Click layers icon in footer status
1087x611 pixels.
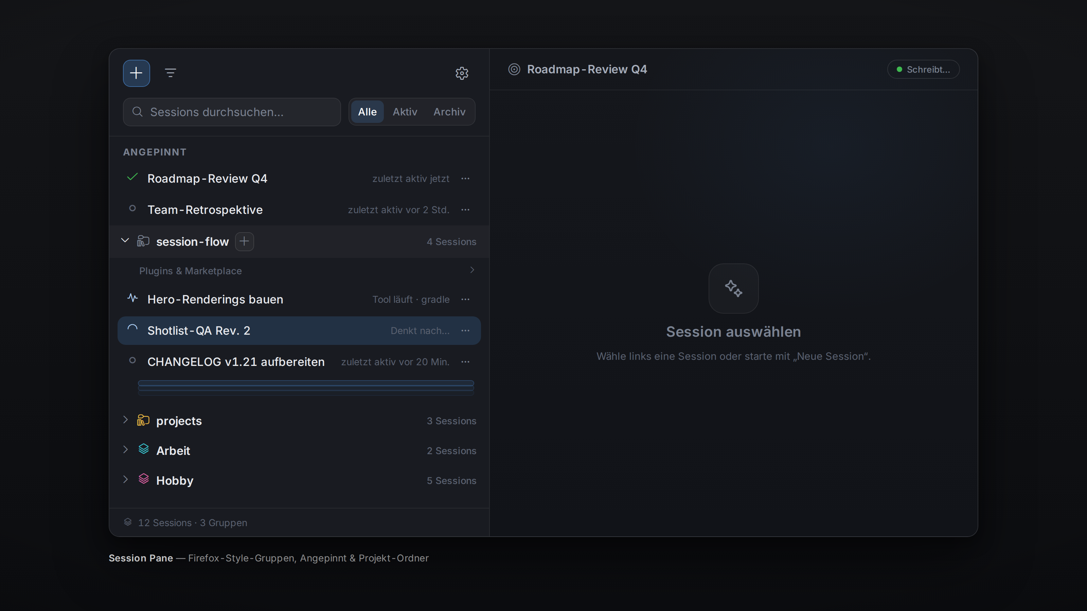(128, 522)
